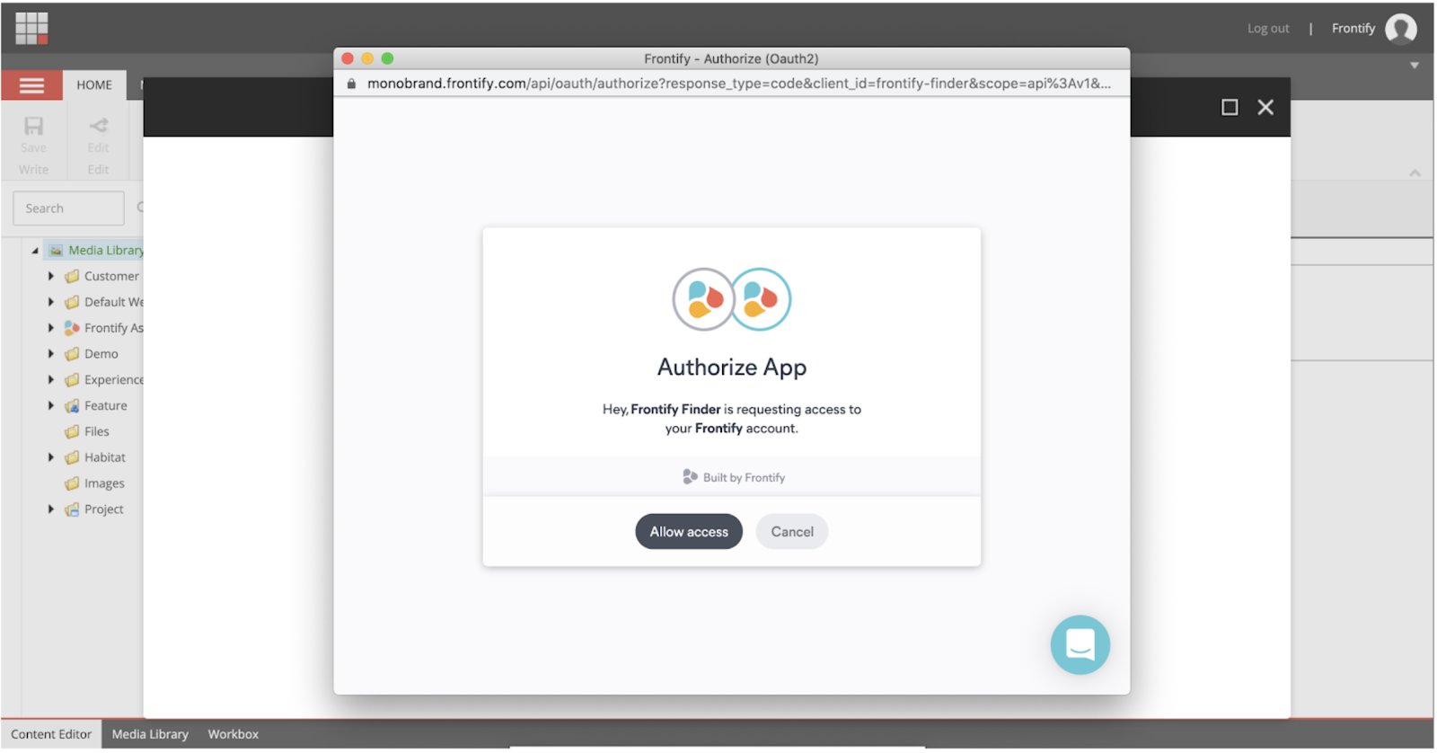Maximize the dark Sitecore dialog

point(1230,108)
